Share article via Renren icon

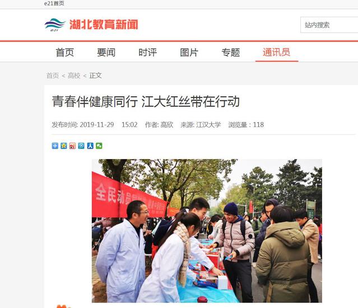pyautogui.click(x=90, y=146)
